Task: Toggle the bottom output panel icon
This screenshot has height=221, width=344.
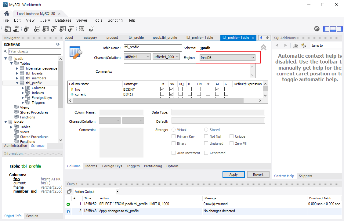Action: [333, 29]
